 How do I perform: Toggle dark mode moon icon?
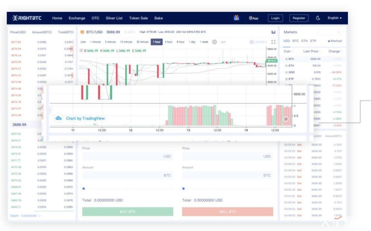click(x=318, y=18)
